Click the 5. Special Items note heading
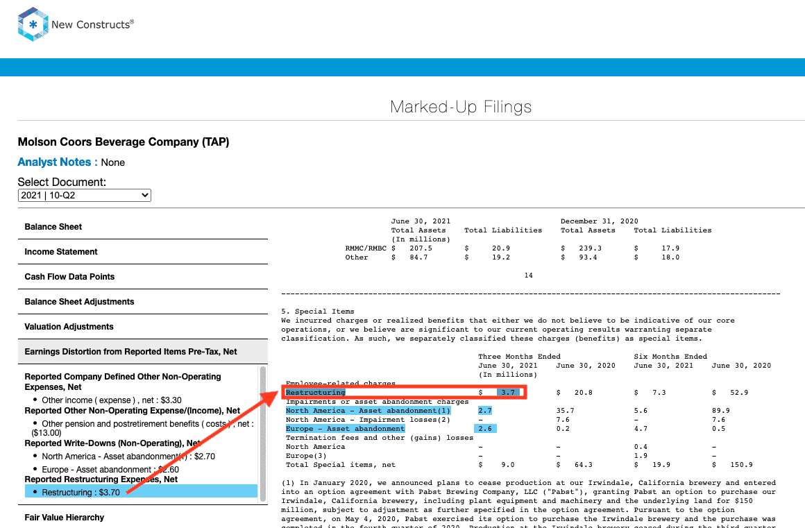The height and width of the screenshot is (528, 805). click(318, 312)
